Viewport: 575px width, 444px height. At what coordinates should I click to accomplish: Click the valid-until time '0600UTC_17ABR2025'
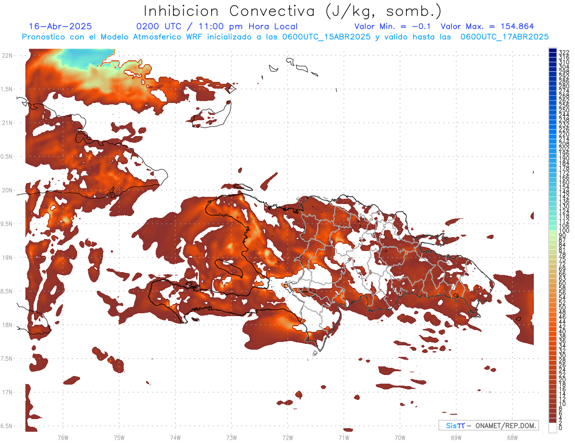tap(505, 37)
